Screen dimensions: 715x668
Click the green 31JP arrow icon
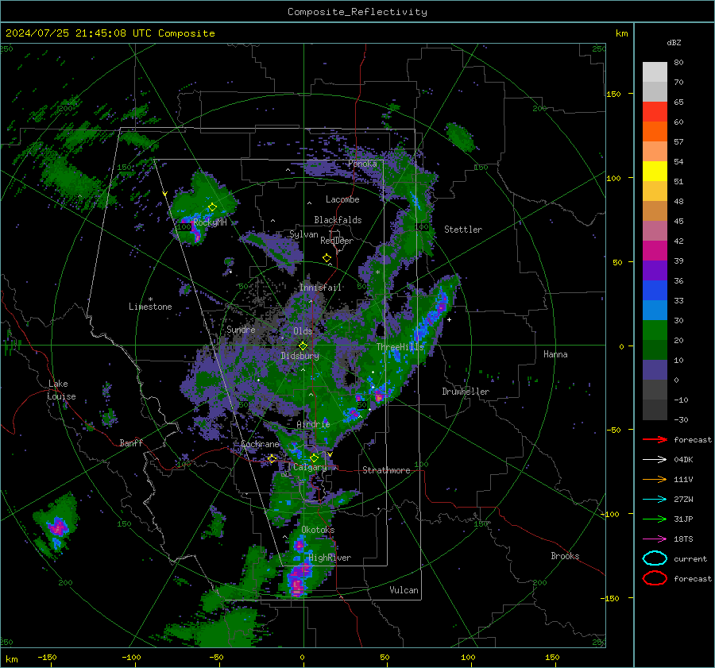pos(655,519)
